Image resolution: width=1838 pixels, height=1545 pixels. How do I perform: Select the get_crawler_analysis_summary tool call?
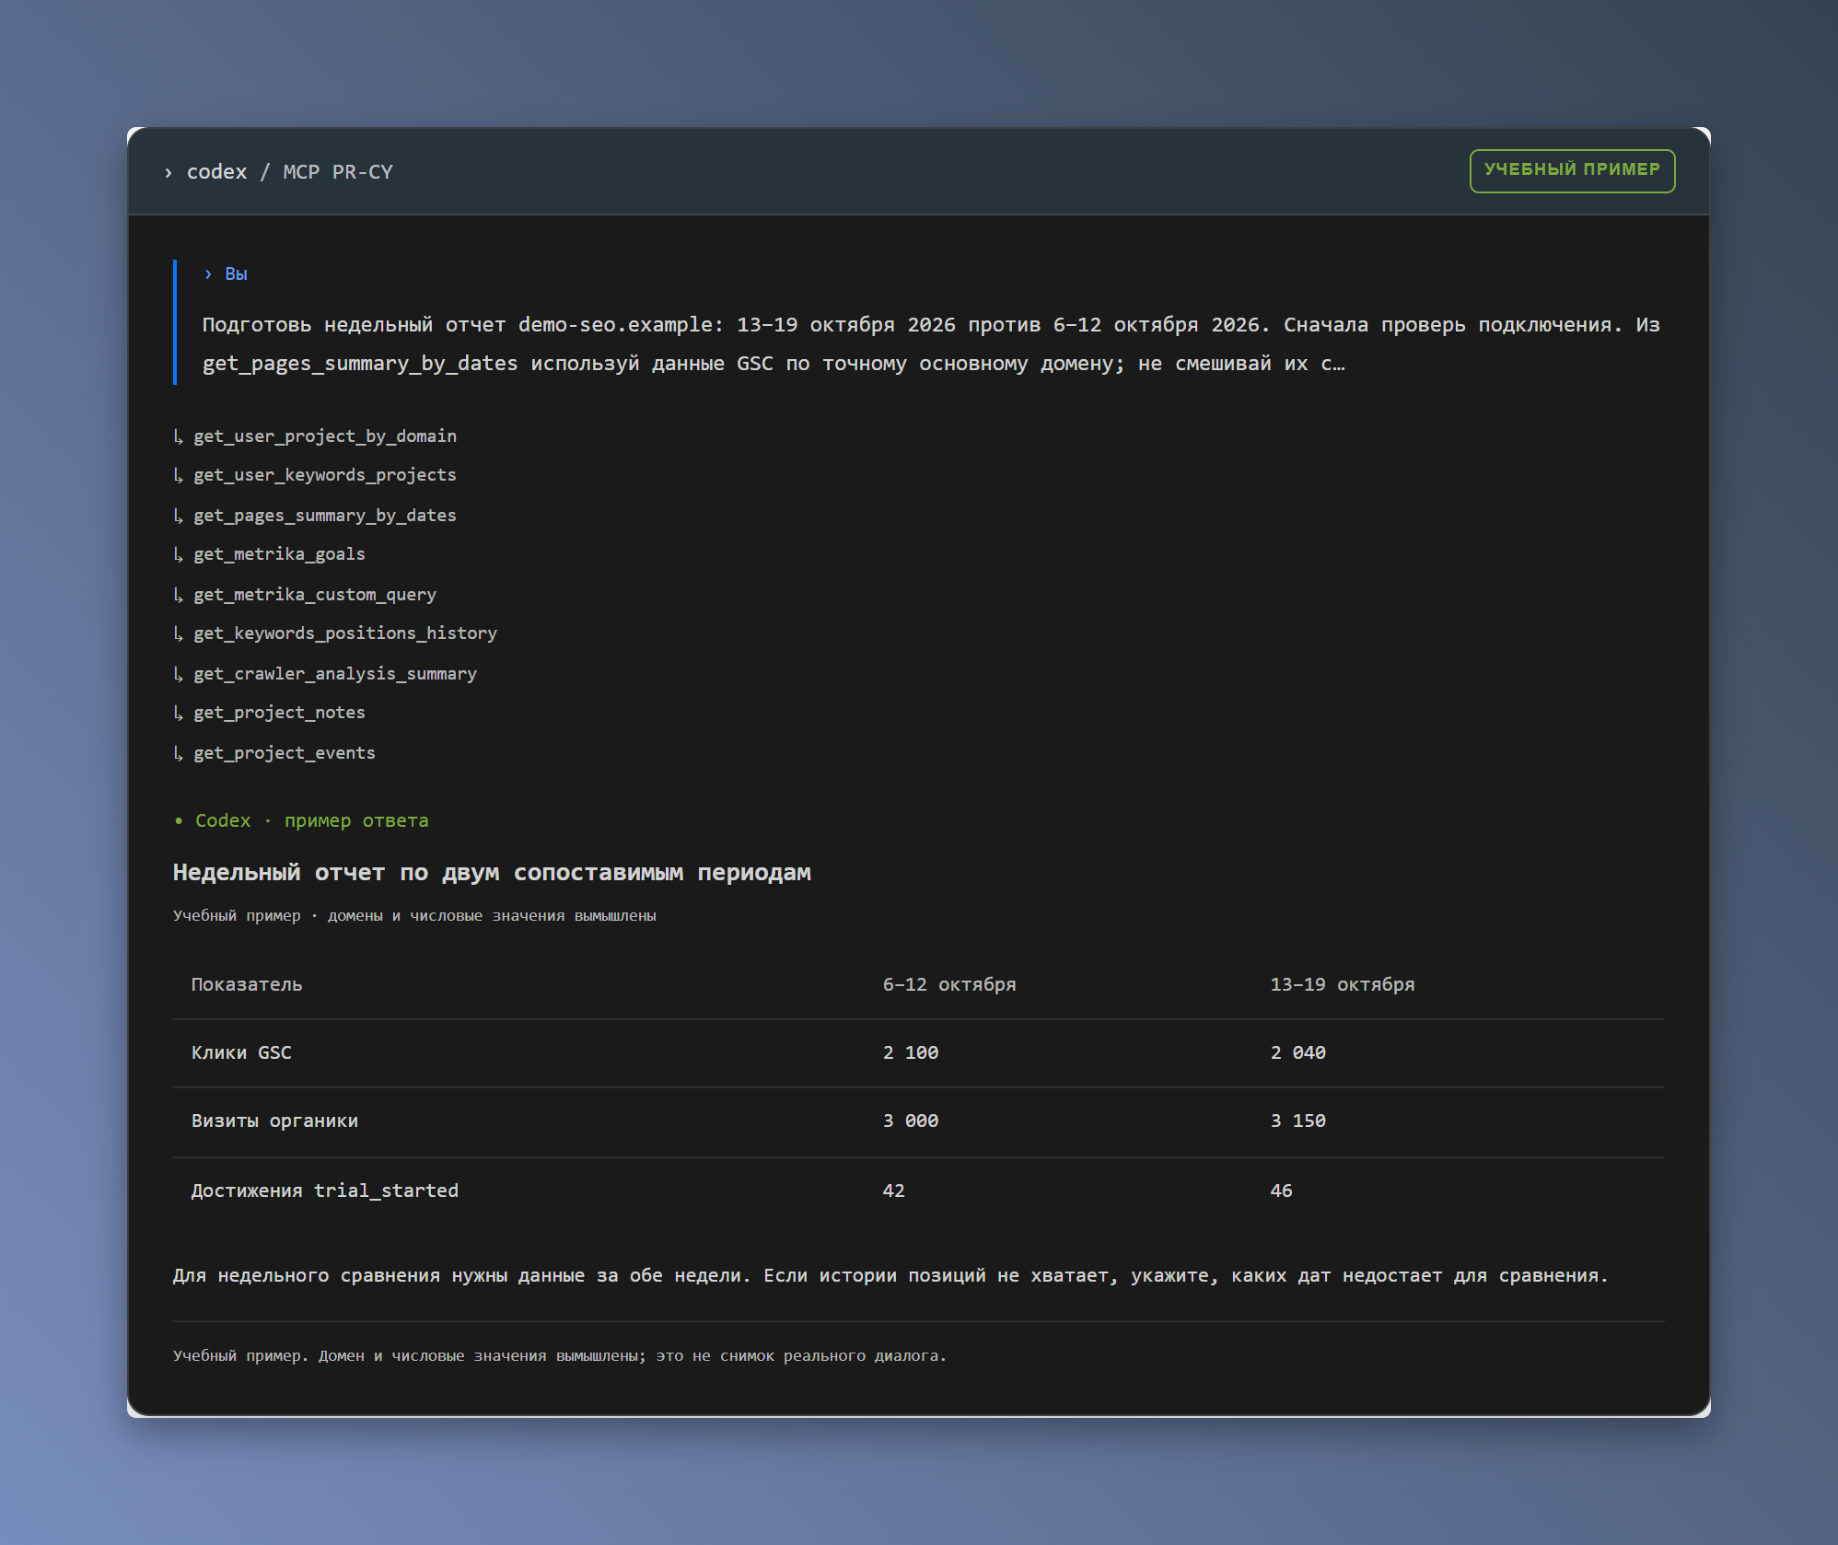[x=334, y=673]
